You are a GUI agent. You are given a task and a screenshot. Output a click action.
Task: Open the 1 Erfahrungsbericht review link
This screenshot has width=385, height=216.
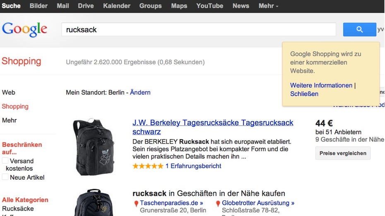coord(193,166)
